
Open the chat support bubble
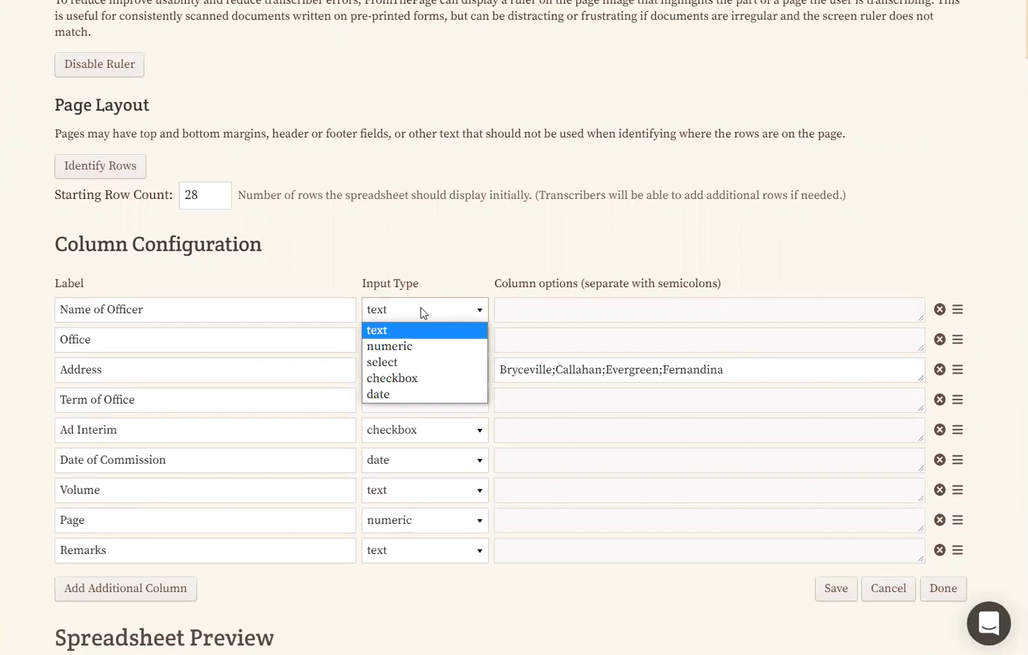pyautogui.click(x=988, y=623)
